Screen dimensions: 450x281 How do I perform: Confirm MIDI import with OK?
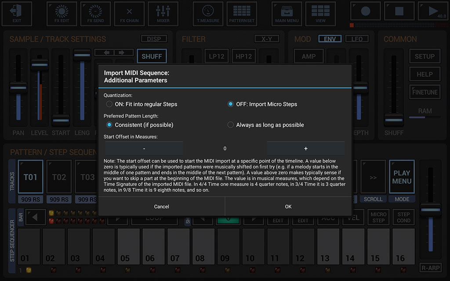point(288,206)
